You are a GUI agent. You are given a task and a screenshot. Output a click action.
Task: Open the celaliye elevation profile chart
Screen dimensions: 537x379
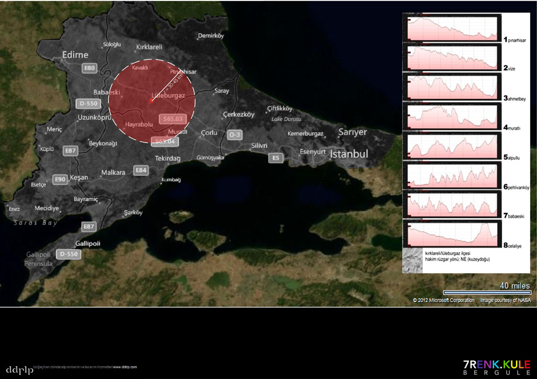coord(452,234)
